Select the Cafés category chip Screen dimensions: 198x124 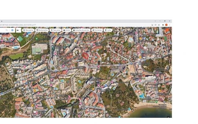pyautogui.click(x=108, y=30)
